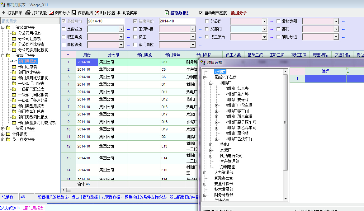Screen dimensions: 364x211
Task: Click the 打印功能 printer icon
Action: click(28, 13)
